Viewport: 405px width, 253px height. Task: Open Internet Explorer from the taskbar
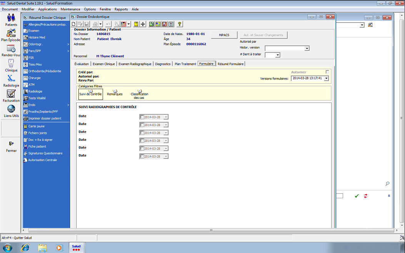tap(25, 248)
